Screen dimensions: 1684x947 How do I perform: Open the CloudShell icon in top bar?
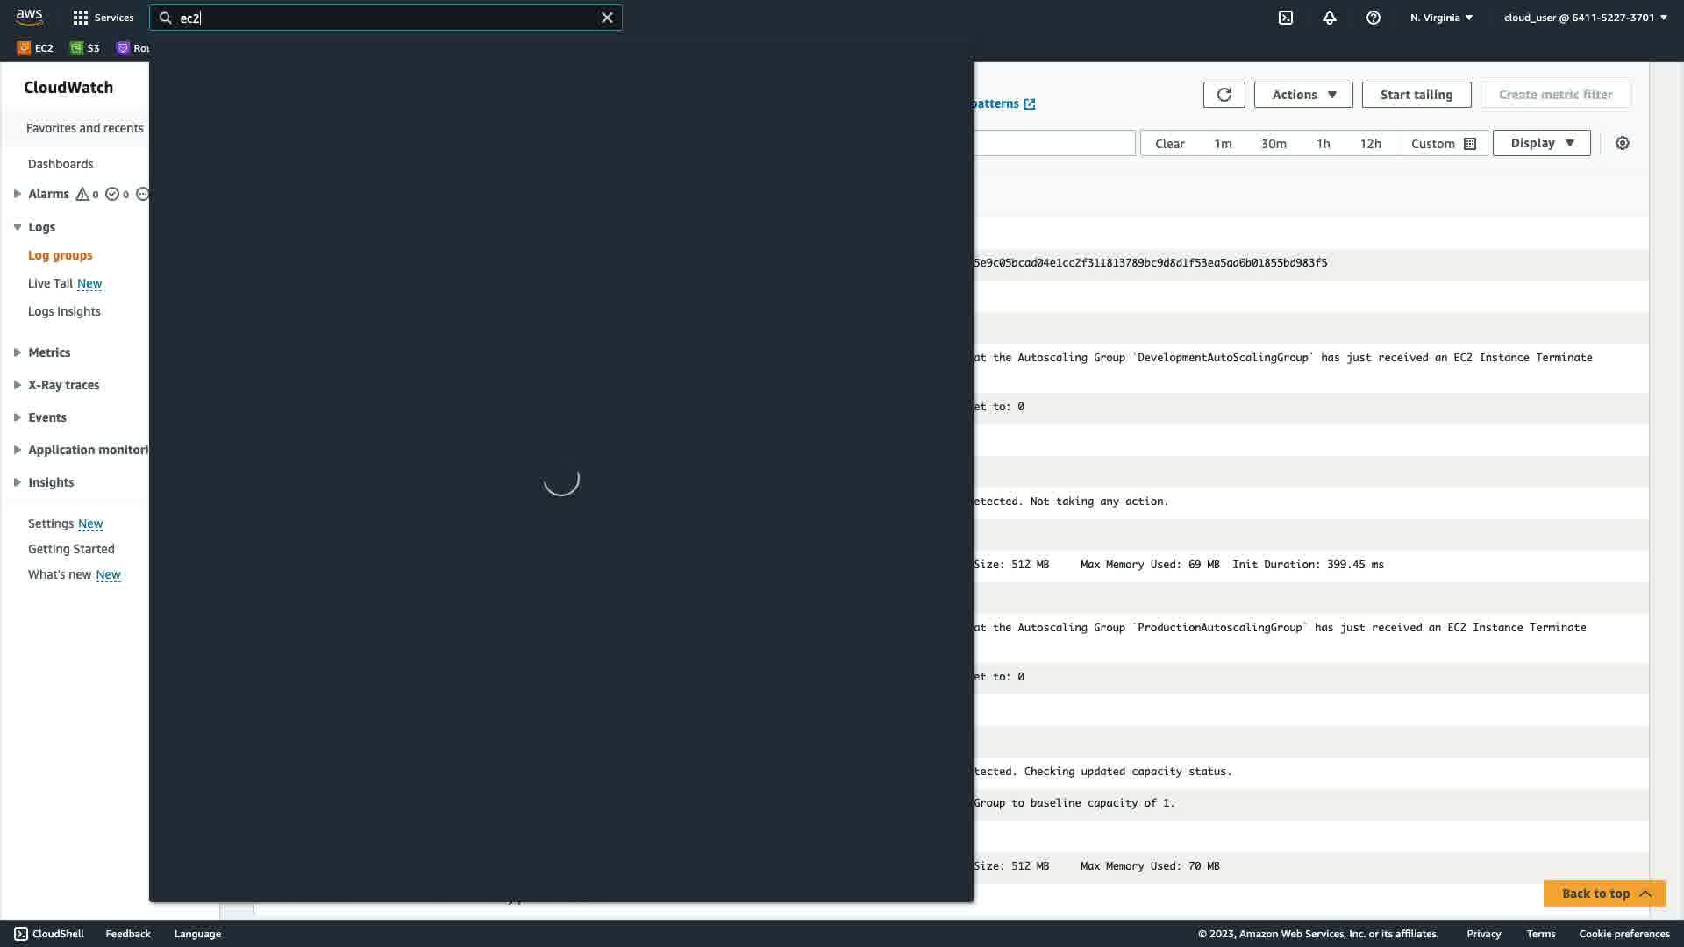point(1285,18)
